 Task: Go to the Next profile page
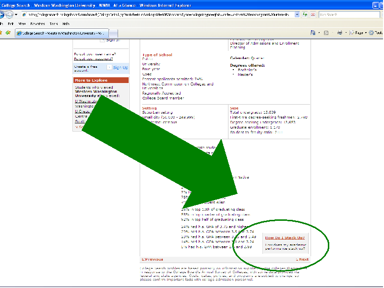[302, 259]
